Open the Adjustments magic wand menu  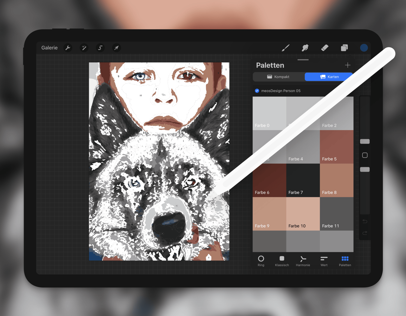[x=84, y=48]
